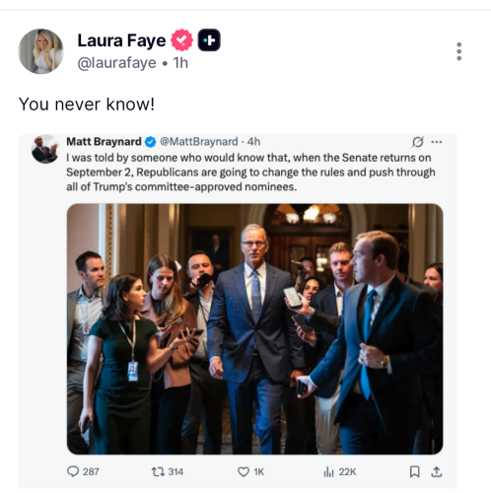The width and height of the screenshot is (491, 493).
Task: Toggle the like heart with 1K
Action: click(250, 472)
